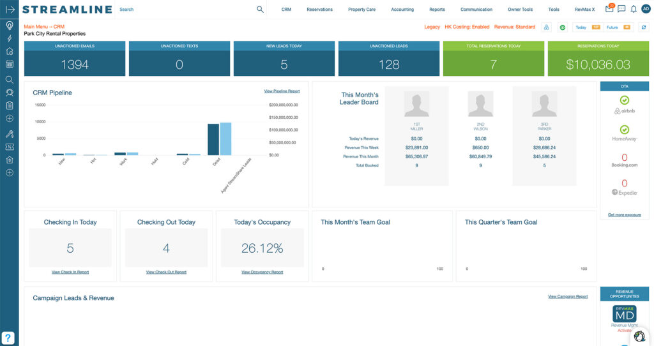Open the Reservations menu
Screen dimensions: 654x346
[319, 9]
